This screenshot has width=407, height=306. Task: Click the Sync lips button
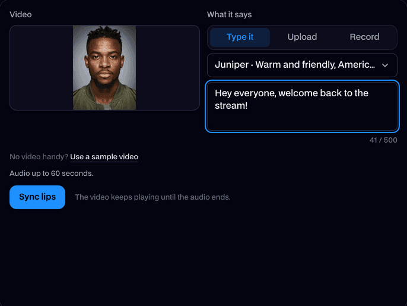click(x=37, y=197)
